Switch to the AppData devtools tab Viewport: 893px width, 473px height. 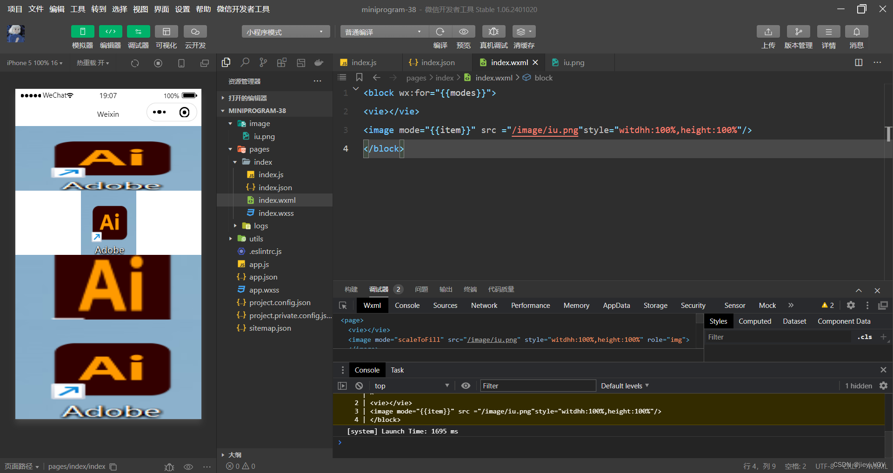(x=616, y=306)
